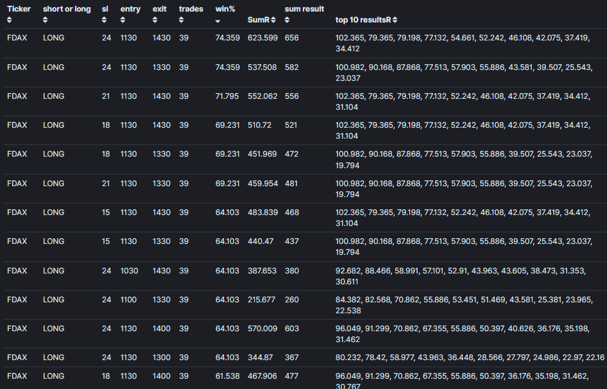Click the win% header label
This screenshot has height=389, width=607.
pyautogui.click(x=225, y=9)
